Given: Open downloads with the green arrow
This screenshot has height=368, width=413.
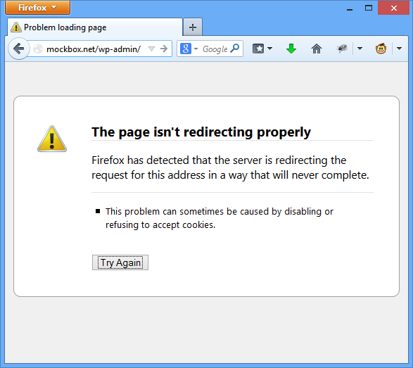Looking at the screenshot, I should (x=291, y=49).
